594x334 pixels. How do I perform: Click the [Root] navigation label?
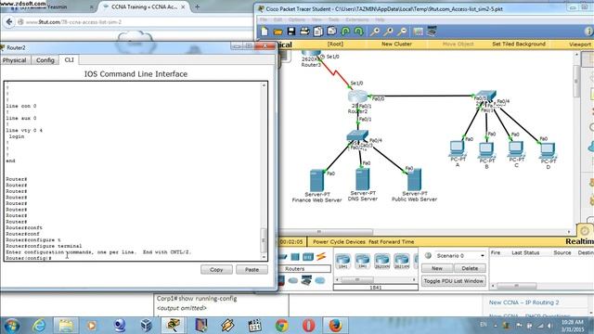click(x=335, y=44)
